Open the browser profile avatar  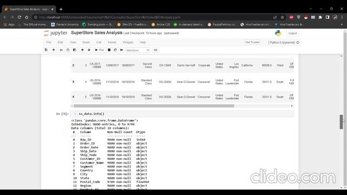pyautogui.click(x=335, y=17)
